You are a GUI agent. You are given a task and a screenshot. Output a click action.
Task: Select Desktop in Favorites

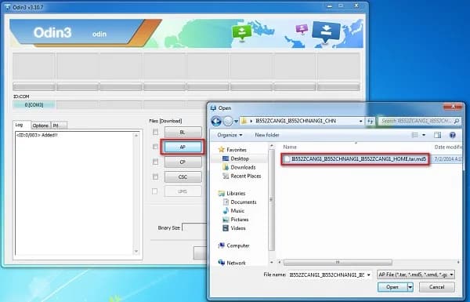pos(239,158)
